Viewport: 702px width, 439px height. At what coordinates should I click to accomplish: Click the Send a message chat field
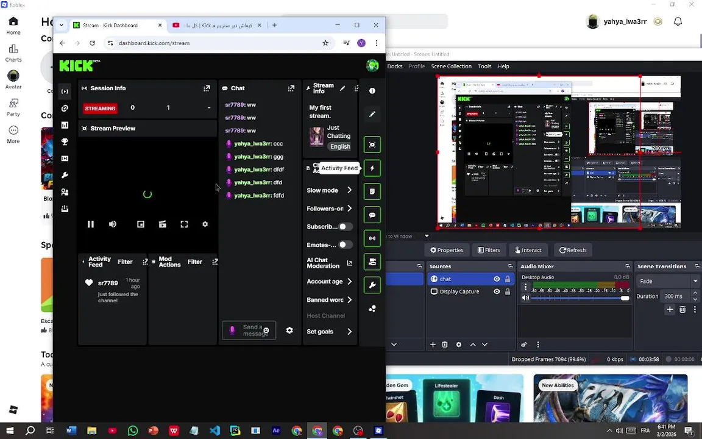pyautogui.click(x=249, y=330)
